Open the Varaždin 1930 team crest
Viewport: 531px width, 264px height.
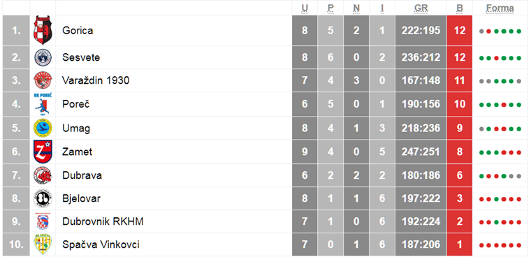pyautogui.click(x=43, y=80)
